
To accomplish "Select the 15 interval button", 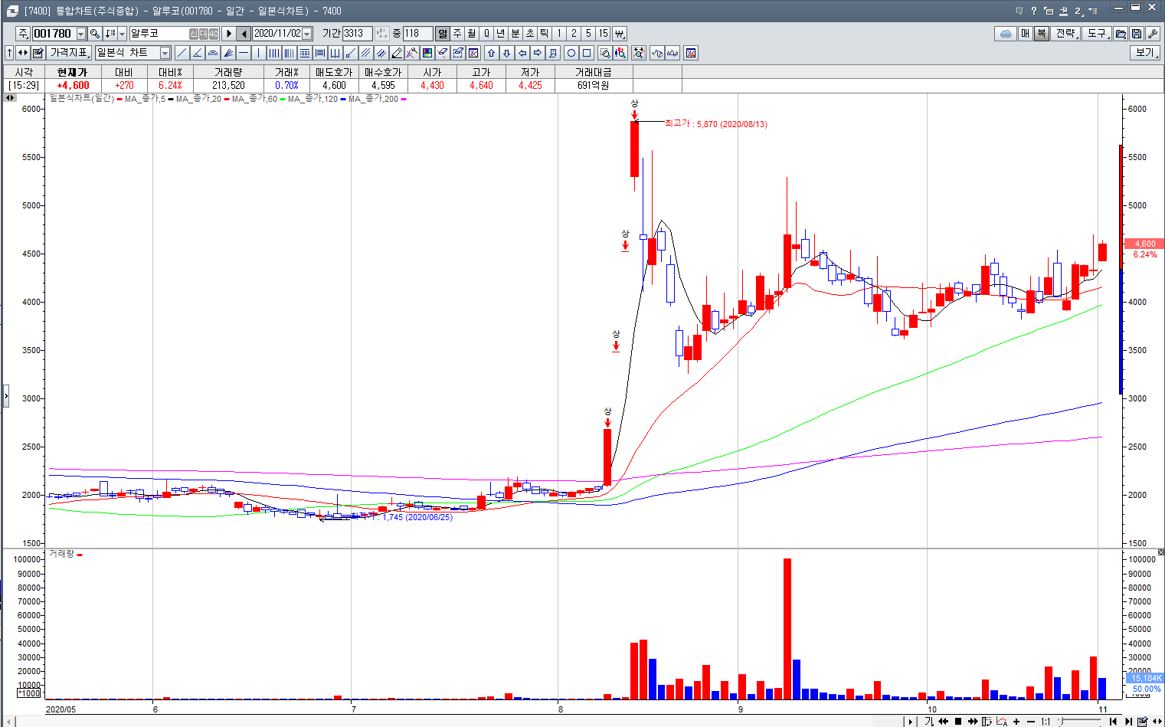I will tap(604, 34).
